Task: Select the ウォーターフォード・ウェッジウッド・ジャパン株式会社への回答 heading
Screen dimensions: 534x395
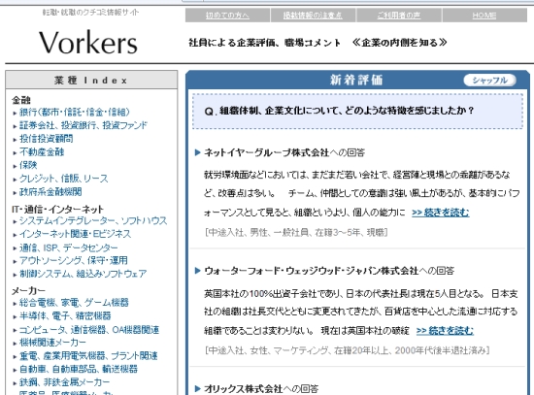Action: tap(329, 271)
